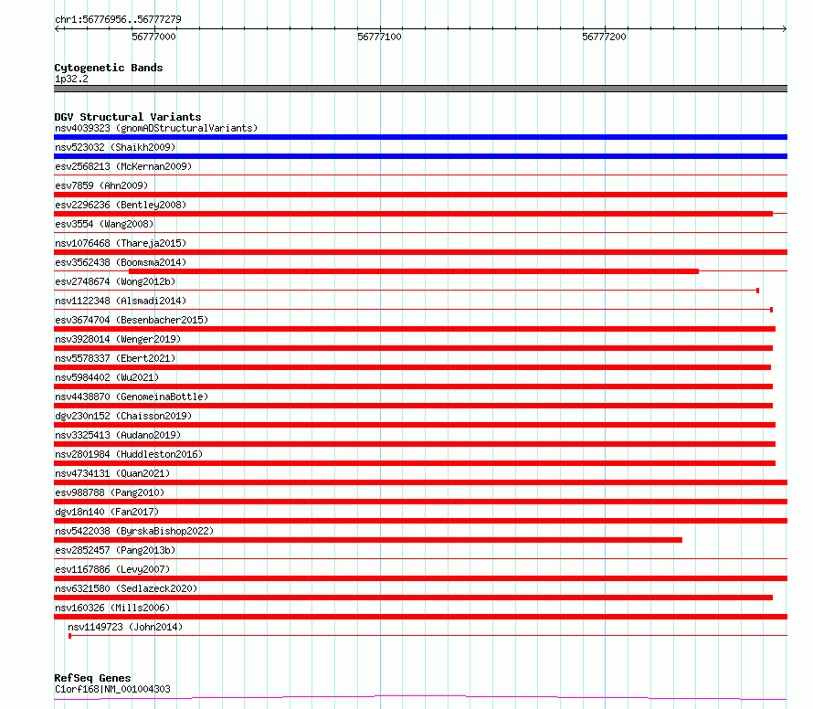
Task: Open variant nsv160326 (Mills2006)
Action: (x=112, y=608)
